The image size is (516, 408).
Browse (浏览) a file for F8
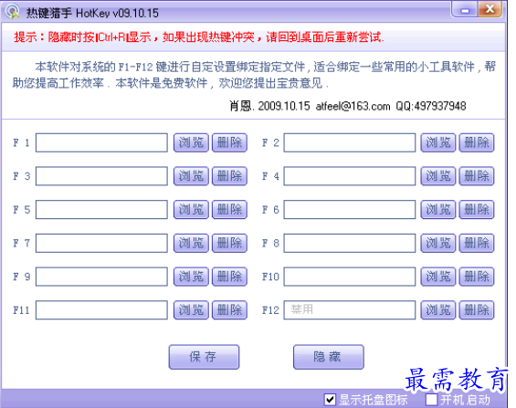(438, 244)
